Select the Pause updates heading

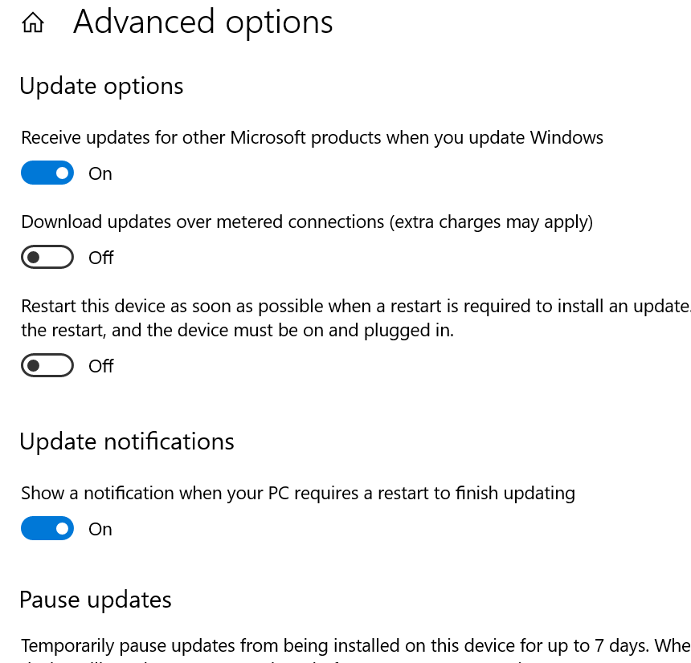[95, 600]
